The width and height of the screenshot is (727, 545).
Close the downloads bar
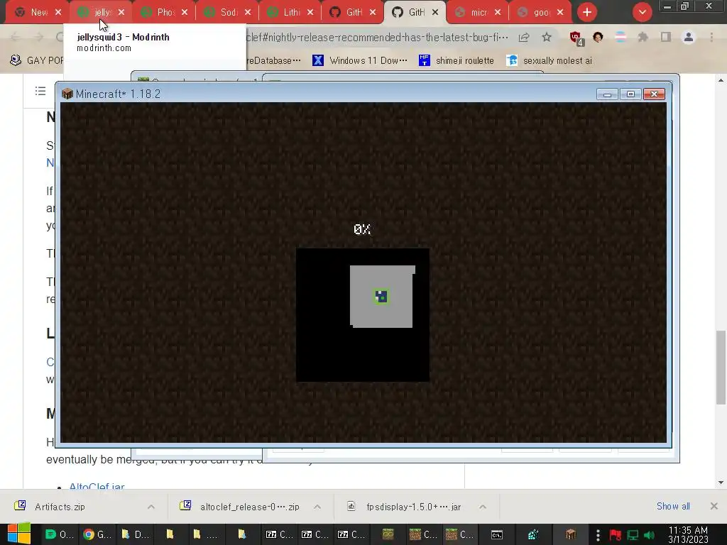coord(714,506)
